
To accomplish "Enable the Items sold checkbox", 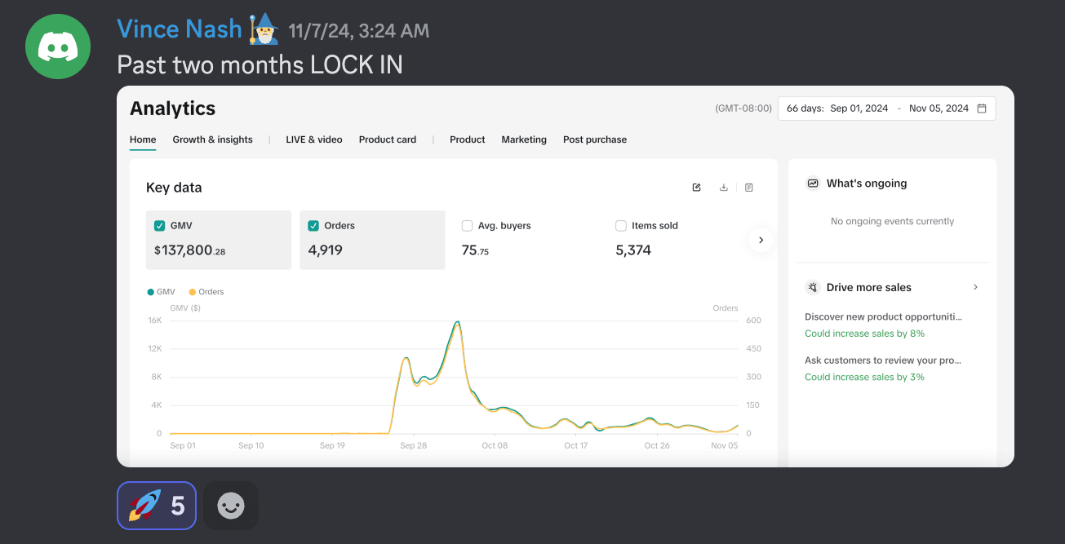I will coord(621,226).
